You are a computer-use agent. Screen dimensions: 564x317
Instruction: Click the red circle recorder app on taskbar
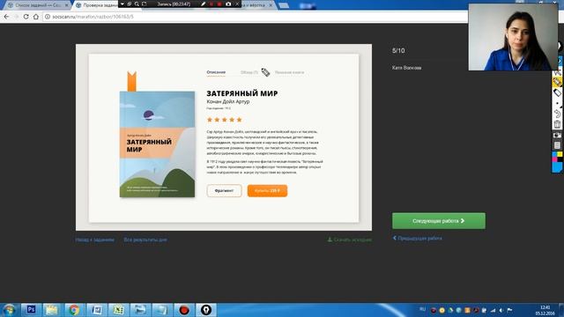[184, 309]
